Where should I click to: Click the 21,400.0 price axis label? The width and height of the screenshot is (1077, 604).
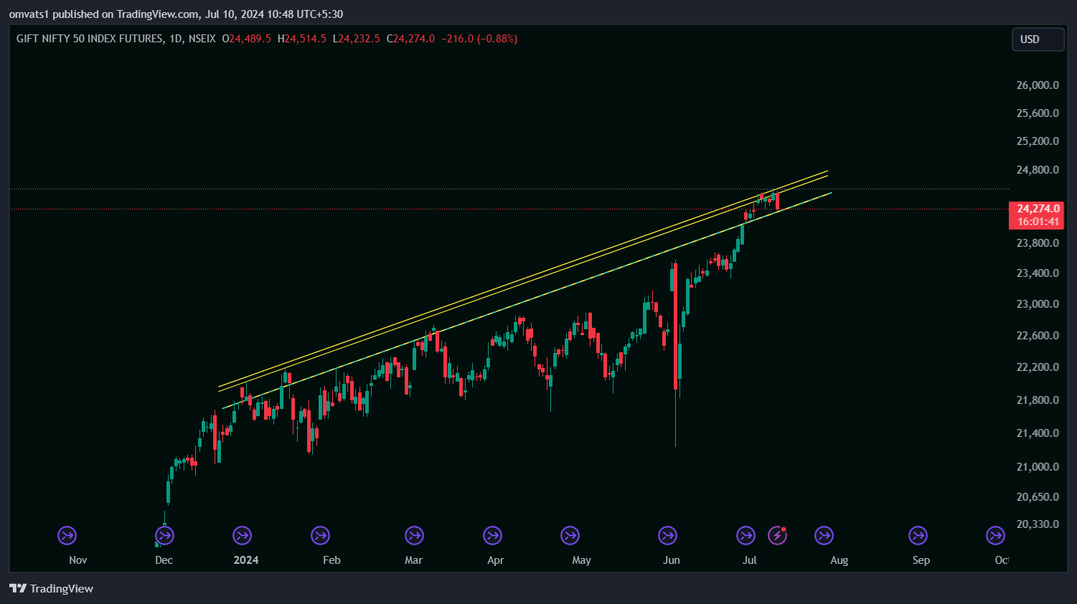(x=1038, y=433)
